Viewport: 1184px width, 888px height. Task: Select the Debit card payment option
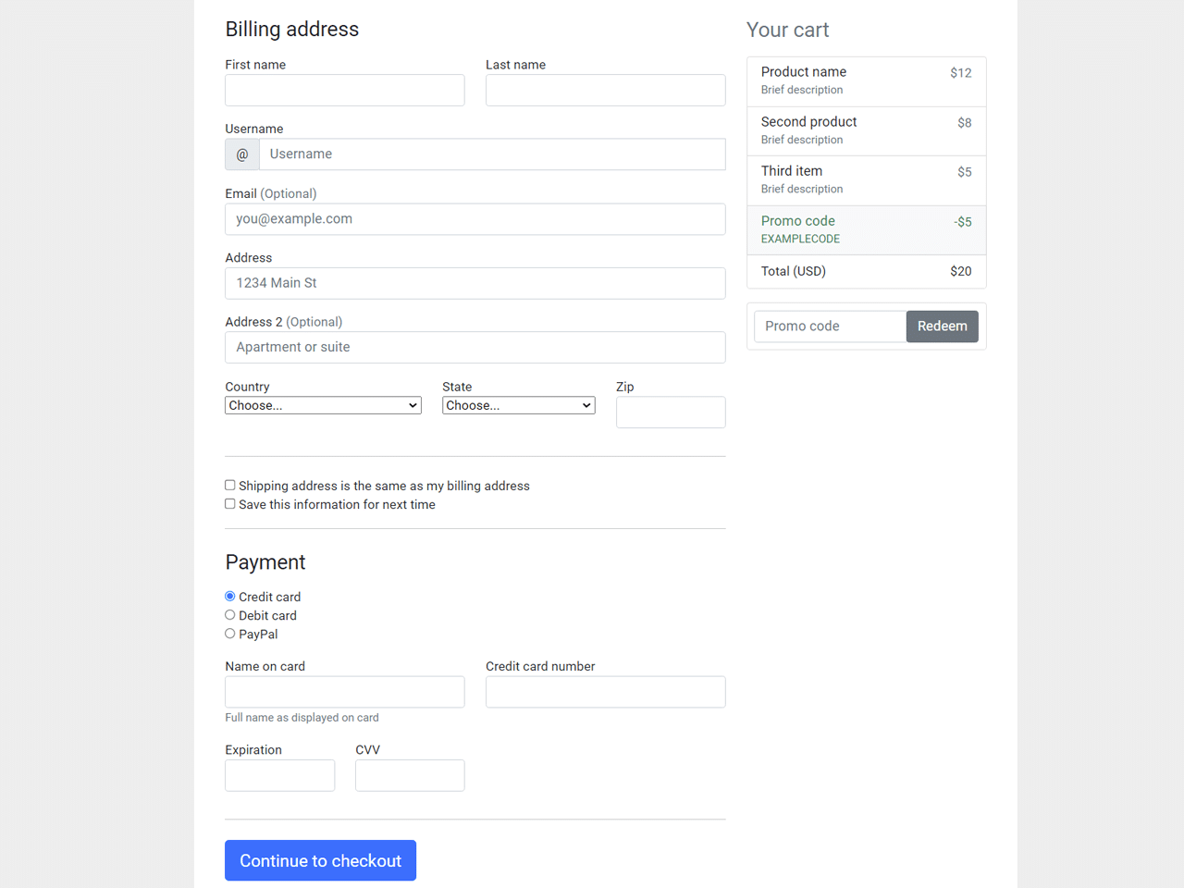coord(229,614)
